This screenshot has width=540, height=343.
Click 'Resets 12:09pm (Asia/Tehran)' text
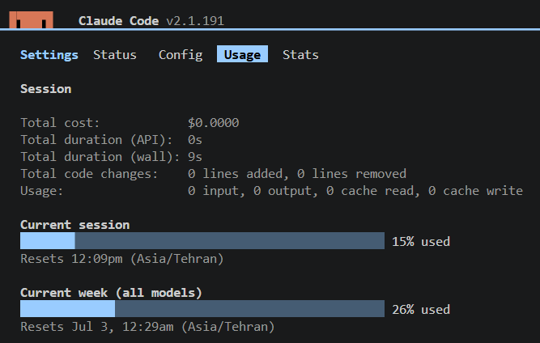tap(122, 259)
